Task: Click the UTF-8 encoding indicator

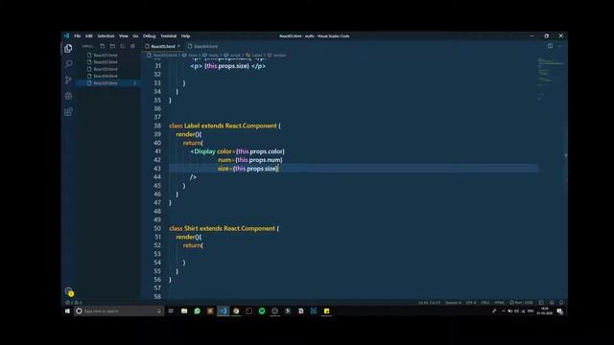Action: [471, 303]
